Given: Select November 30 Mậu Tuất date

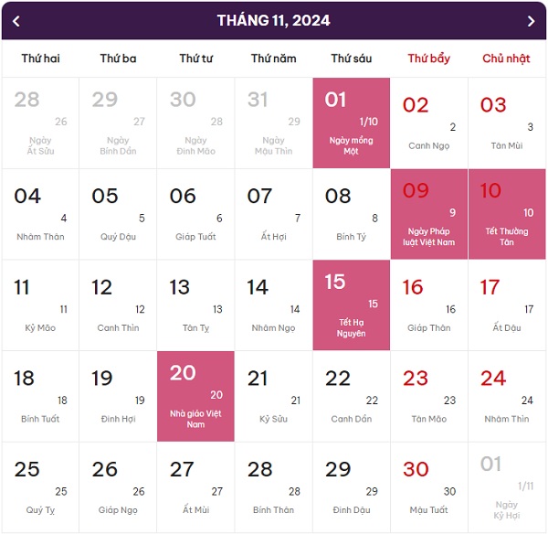Looking at the screenshot, I should pos(429,486).
